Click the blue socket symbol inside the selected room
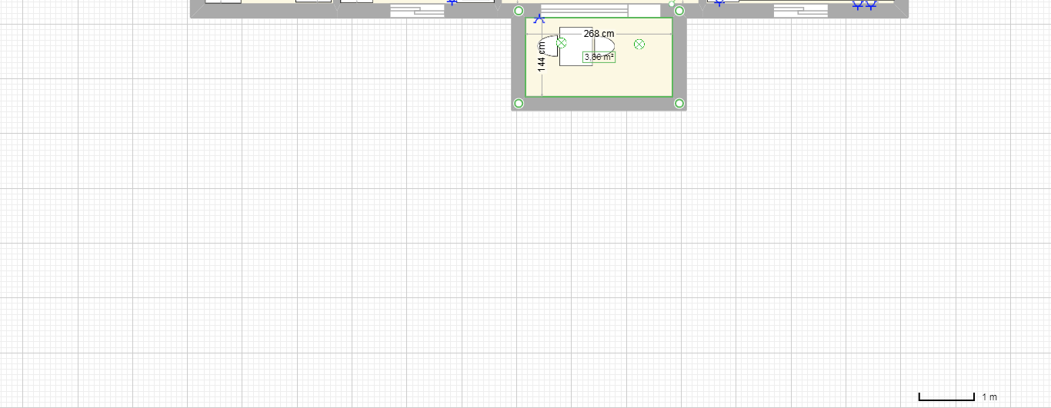1051x408 pixels. point(539,18)
